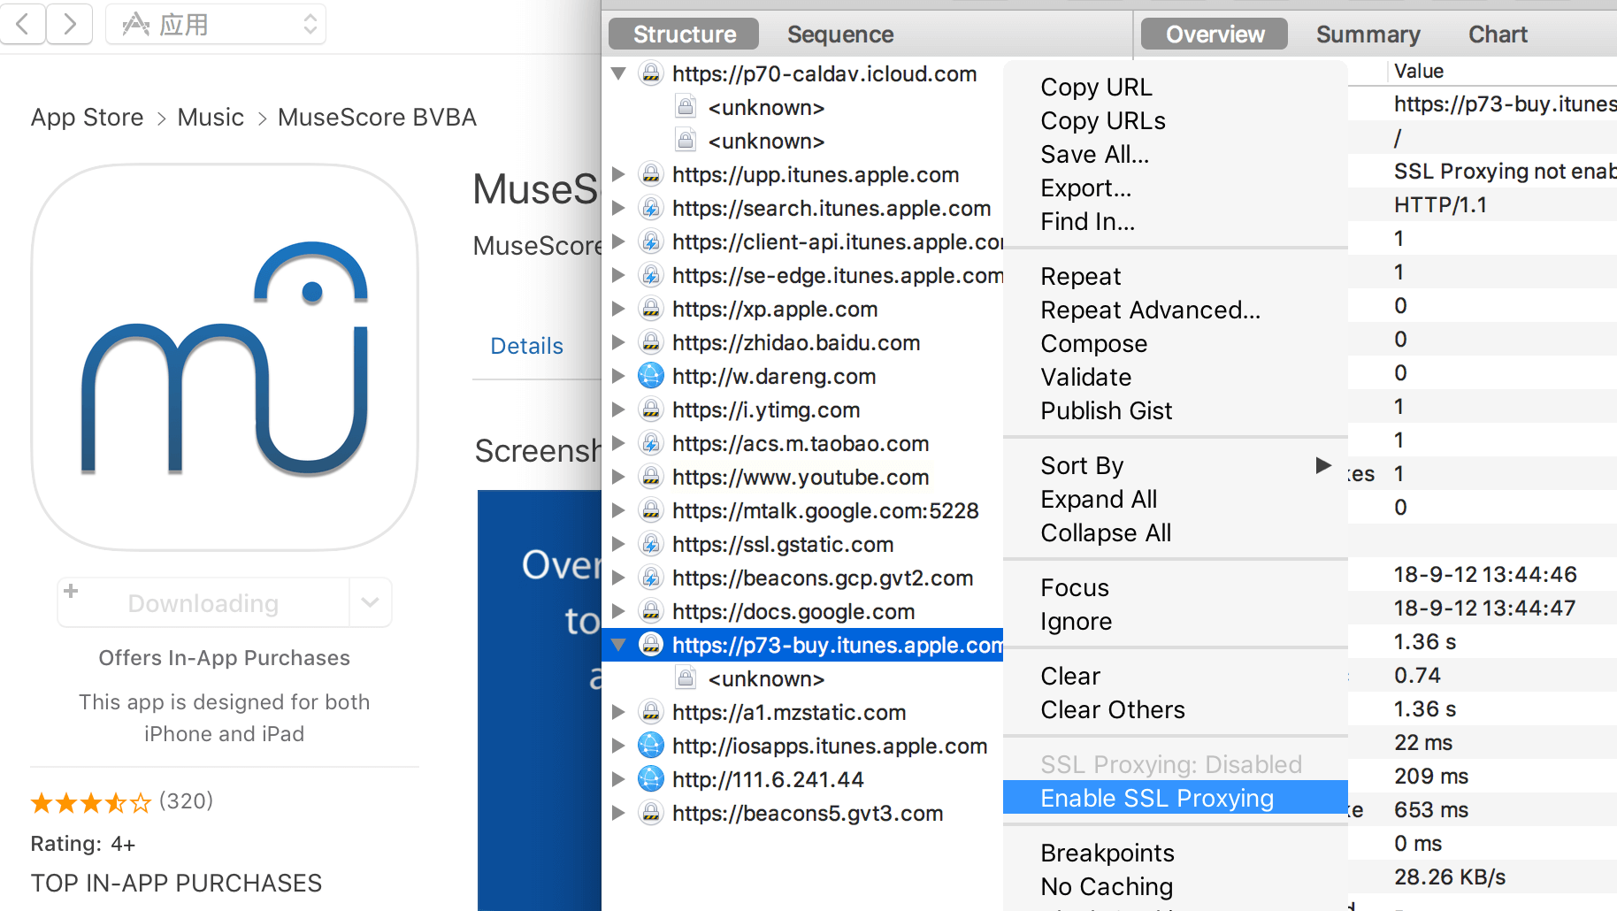Expand the a1.mzstatic.com node

(x=618, y=712)
